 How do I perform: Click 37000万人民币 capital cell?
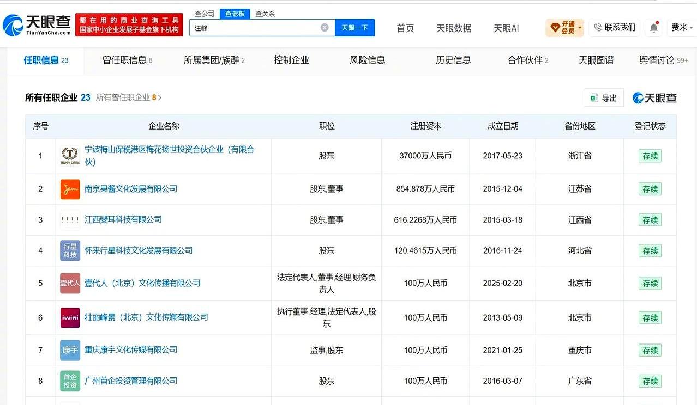click(x=425, y=156)
